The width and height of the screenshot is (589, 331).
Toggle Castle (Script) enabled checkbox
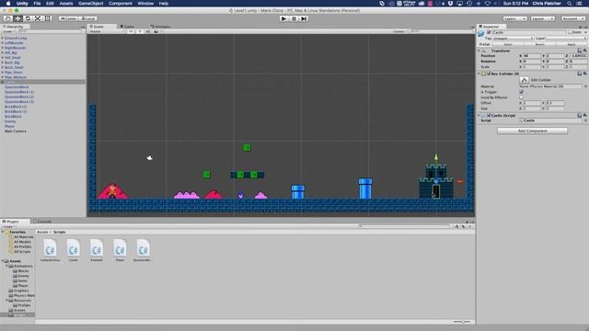(489, 115)
